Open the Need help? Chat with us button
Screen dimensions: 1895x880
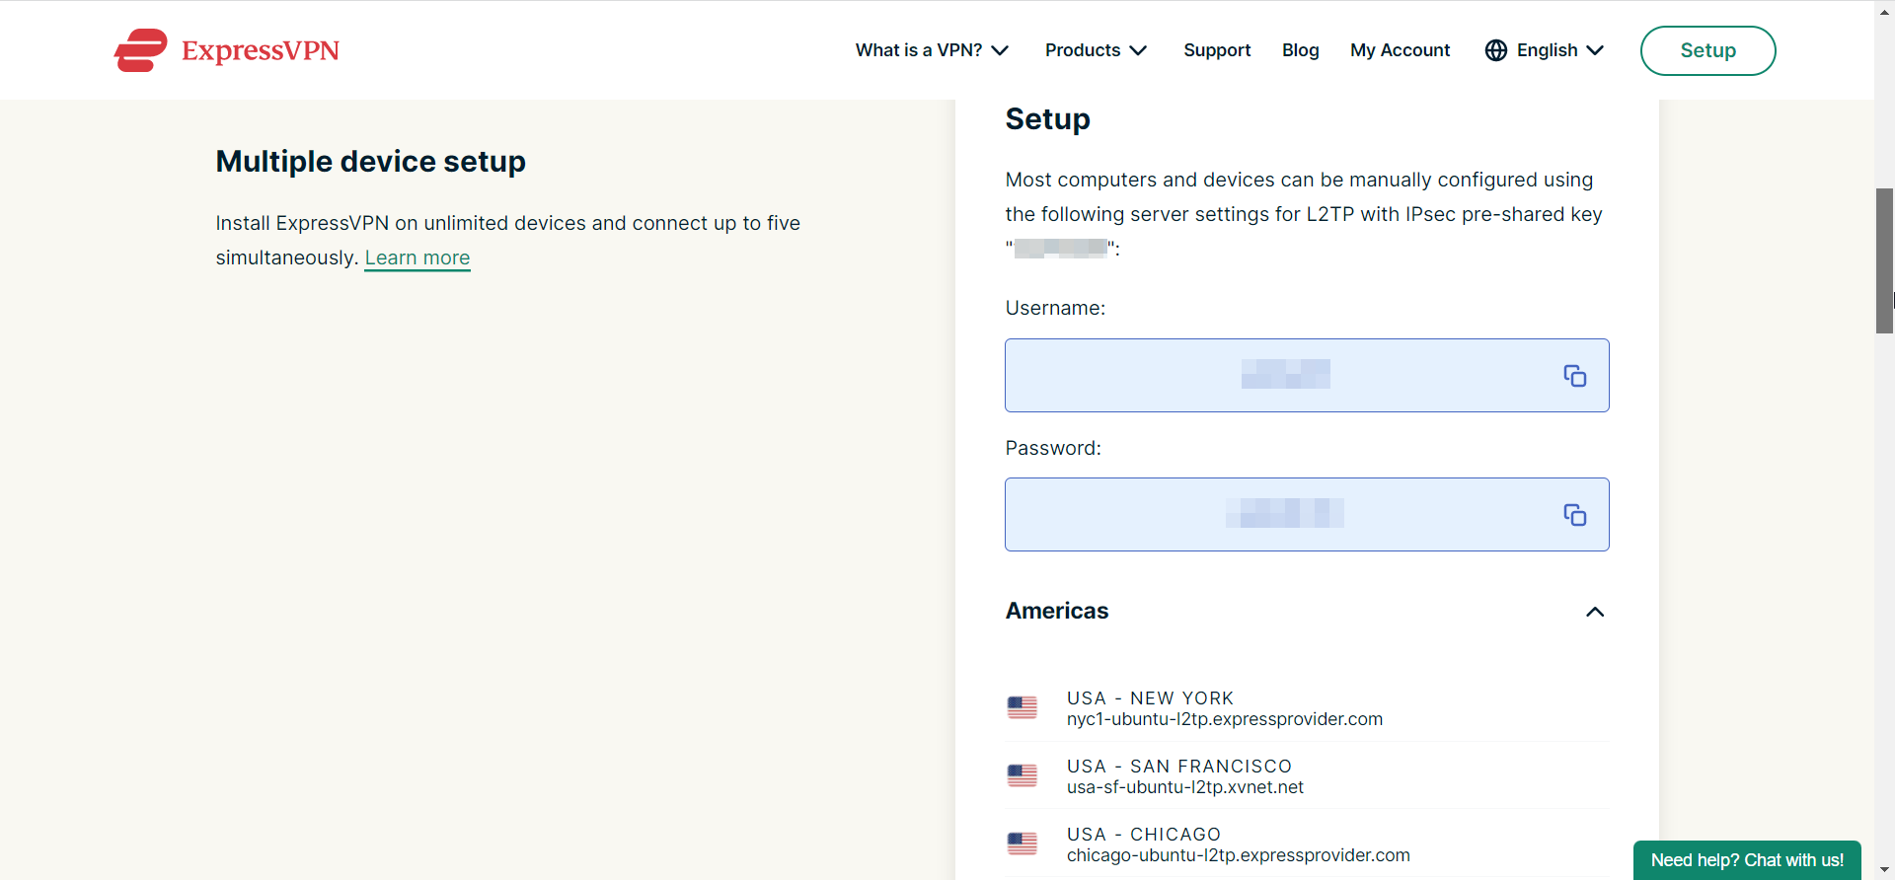[1747, 860]
